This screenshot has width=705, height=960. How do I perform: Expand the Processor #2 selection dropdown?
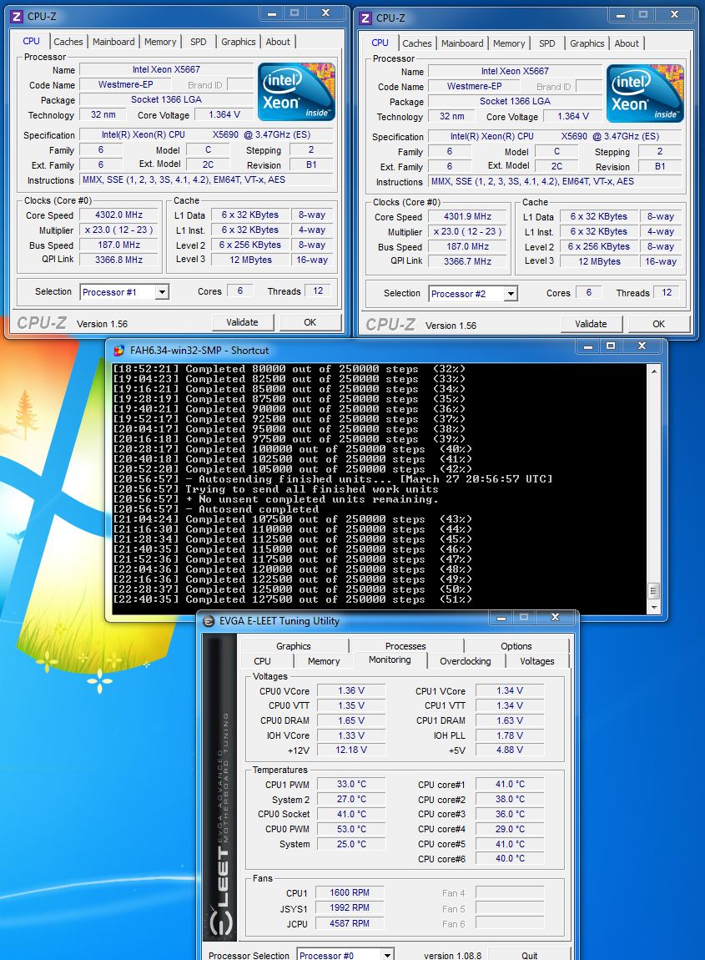tap(511, 294)
